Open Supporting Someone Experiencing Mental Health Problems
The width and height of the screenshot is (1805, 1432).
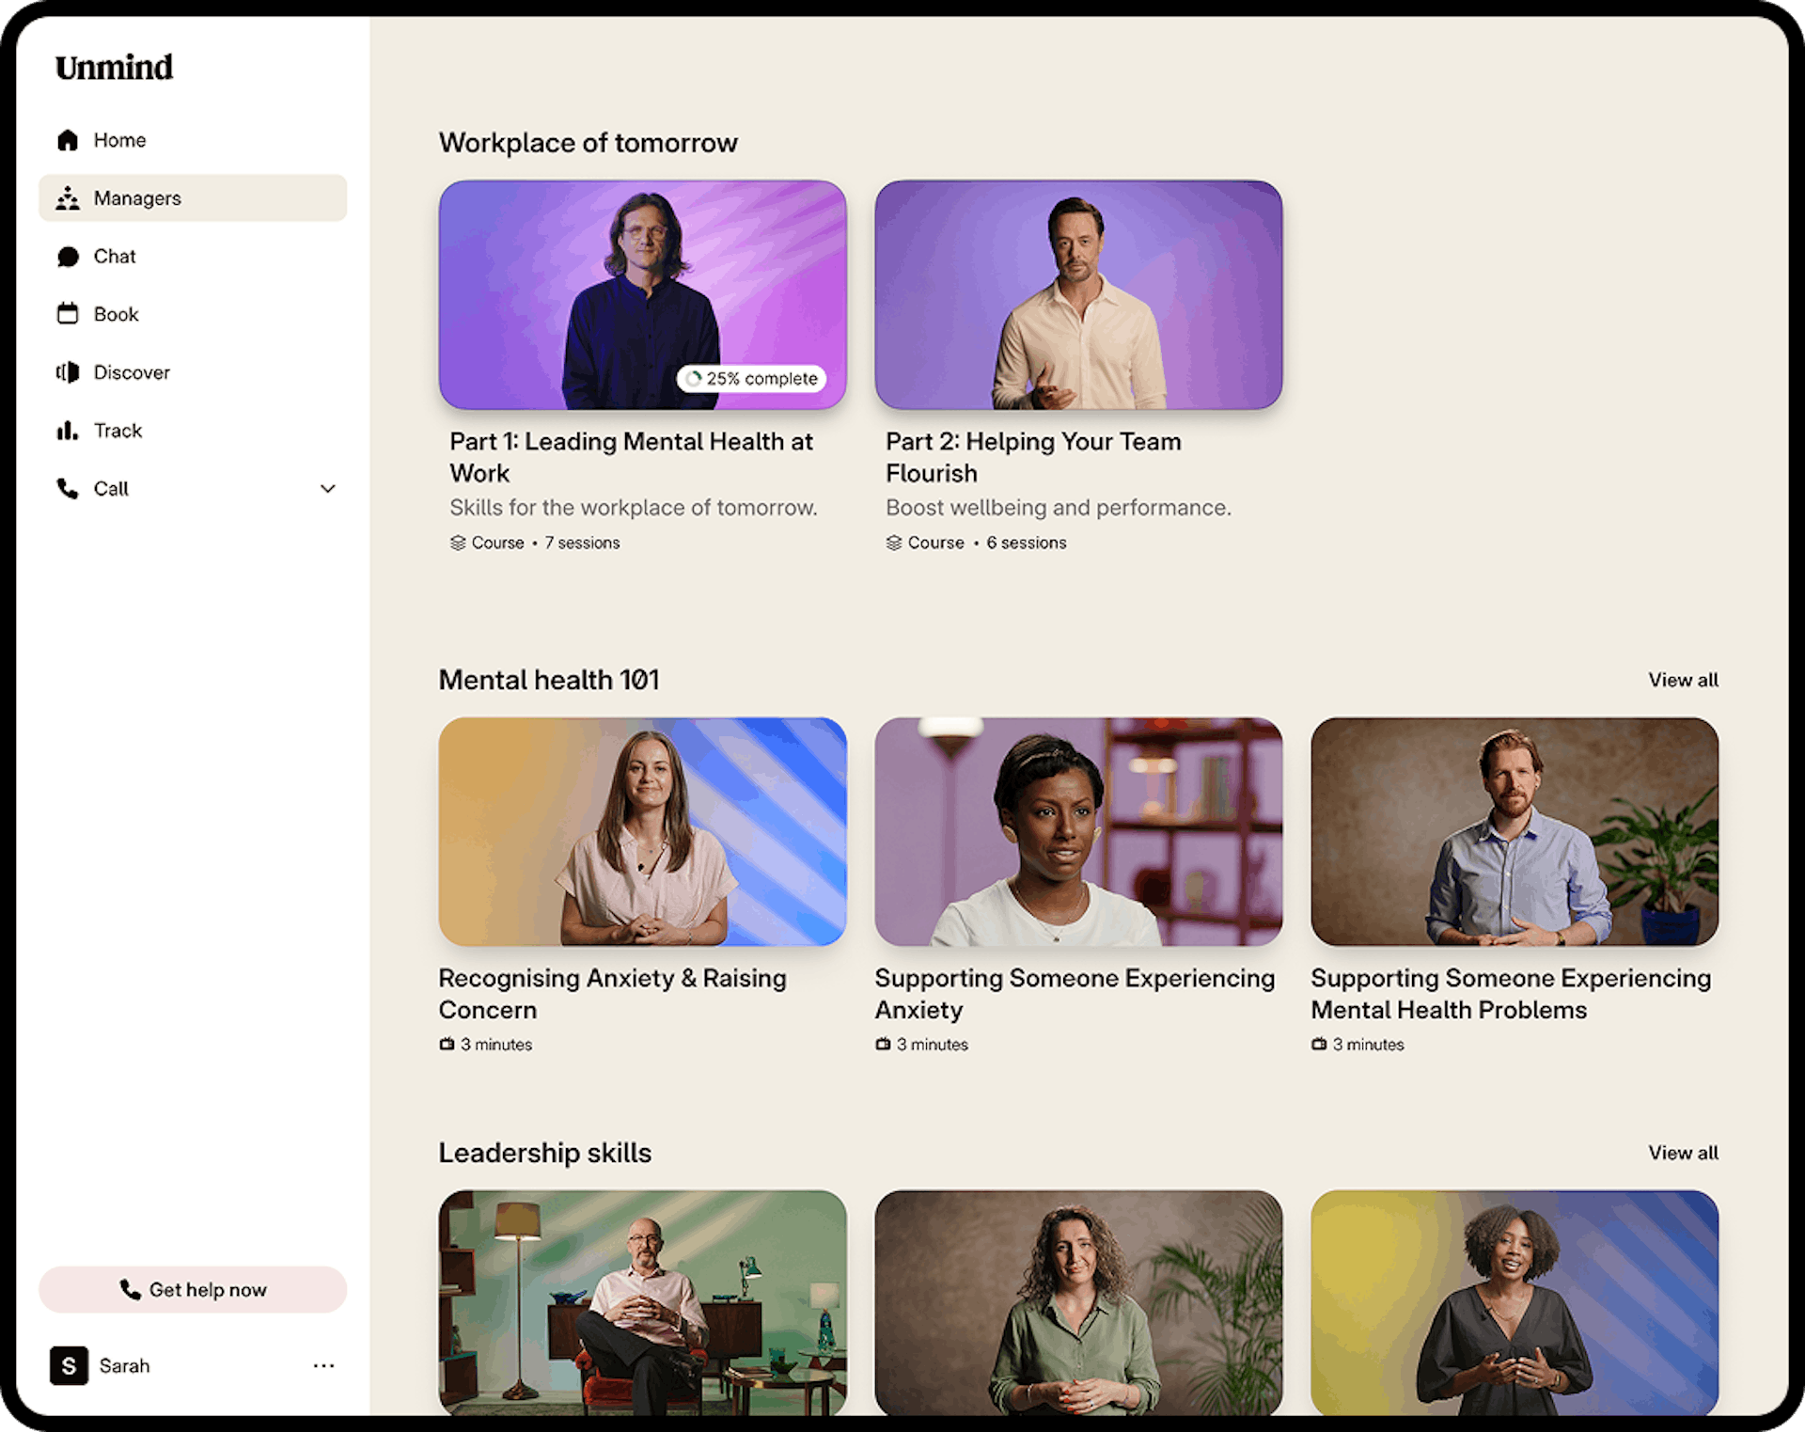(1514, 832)
